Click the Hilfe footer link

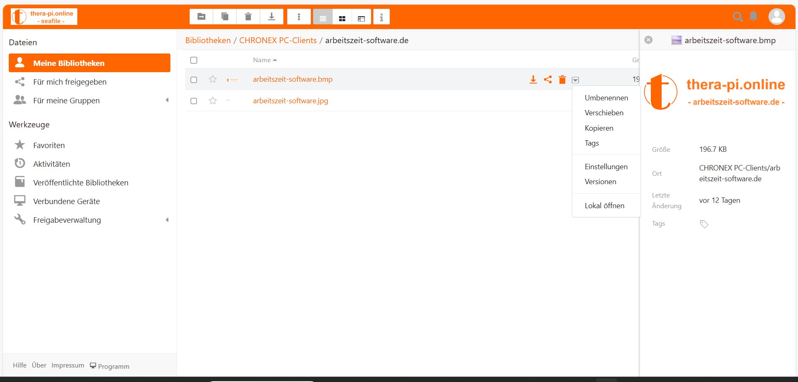click(20, 365)
